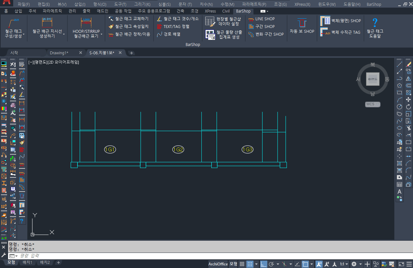
Task: Toggle ortho mode in status bar
Action: (263, 264)
